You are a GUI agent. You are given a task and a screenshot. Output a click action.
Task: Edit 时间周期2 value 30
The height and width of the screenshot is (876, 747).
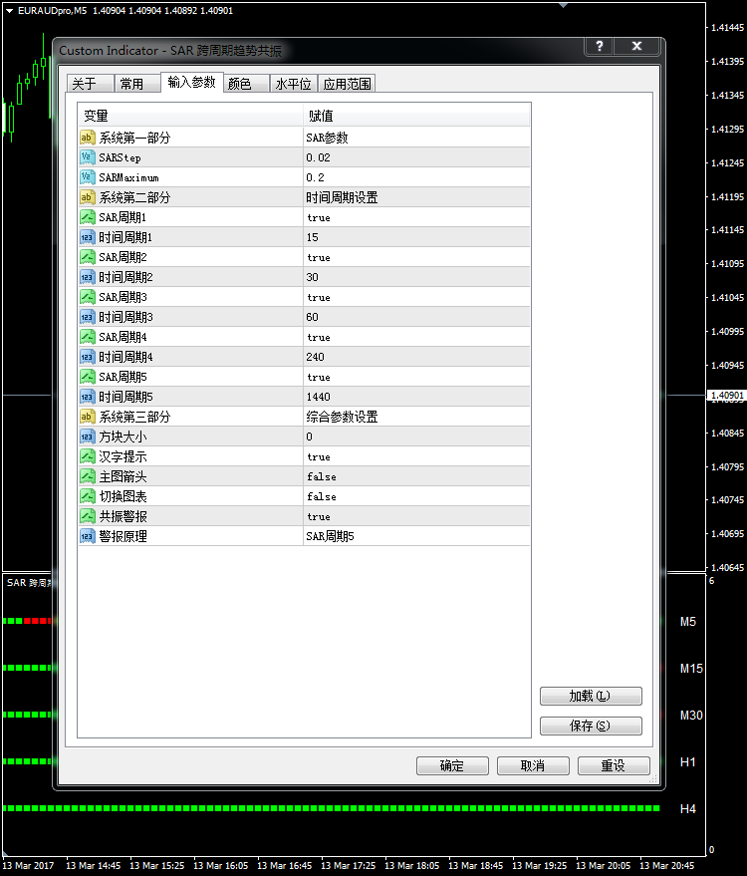click(x=416, y=277)
